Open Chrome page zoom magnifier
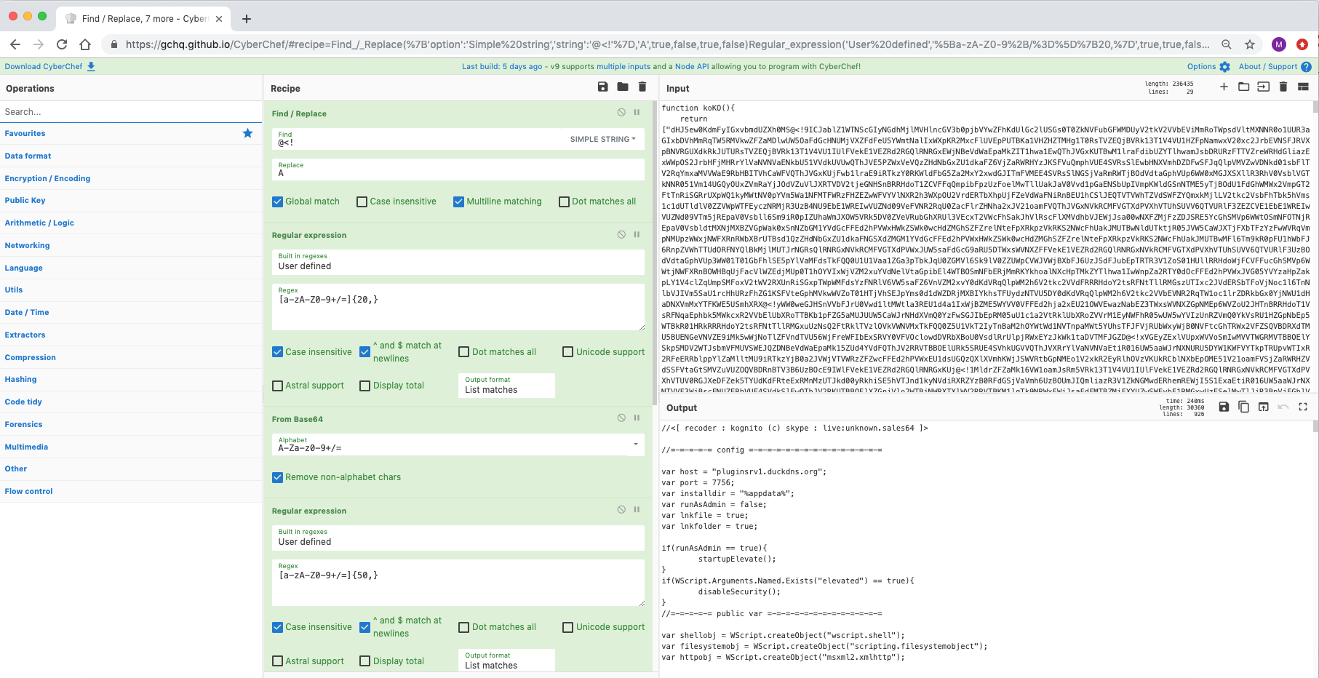1319x678 pixels. [x=1227, y=44]
